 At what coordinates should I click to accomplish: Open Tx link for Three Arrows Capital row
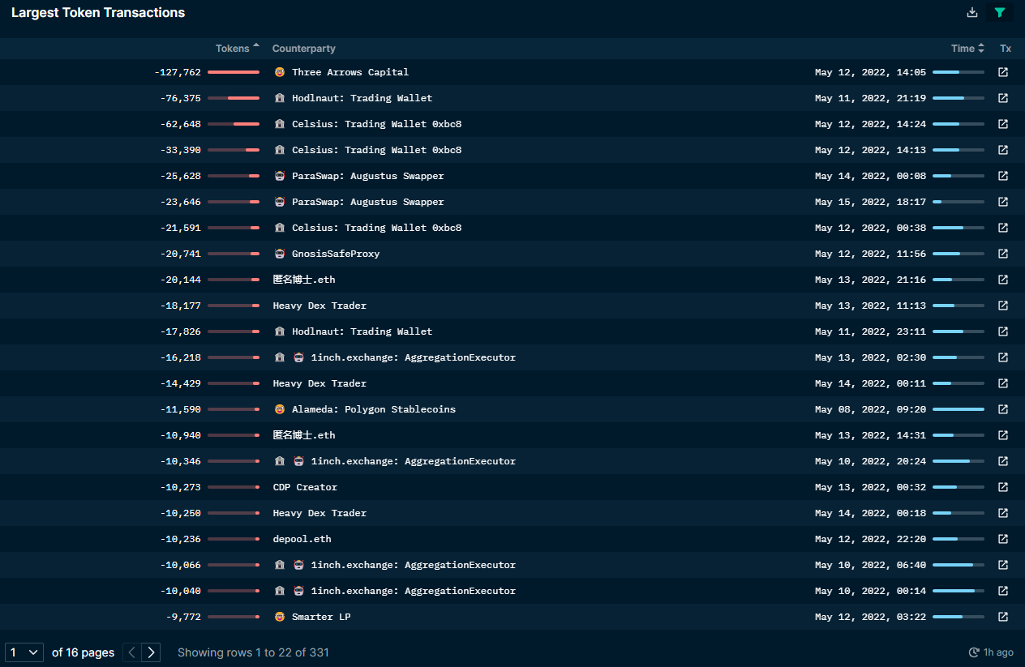tap(1003, 72)
